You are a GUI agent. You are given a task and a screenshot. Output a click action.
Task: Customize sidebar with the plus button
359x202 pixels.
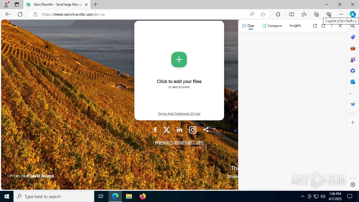(353, 123)
